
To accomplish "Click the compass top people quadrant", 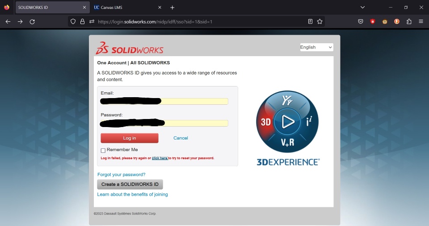I will [287, 101].
